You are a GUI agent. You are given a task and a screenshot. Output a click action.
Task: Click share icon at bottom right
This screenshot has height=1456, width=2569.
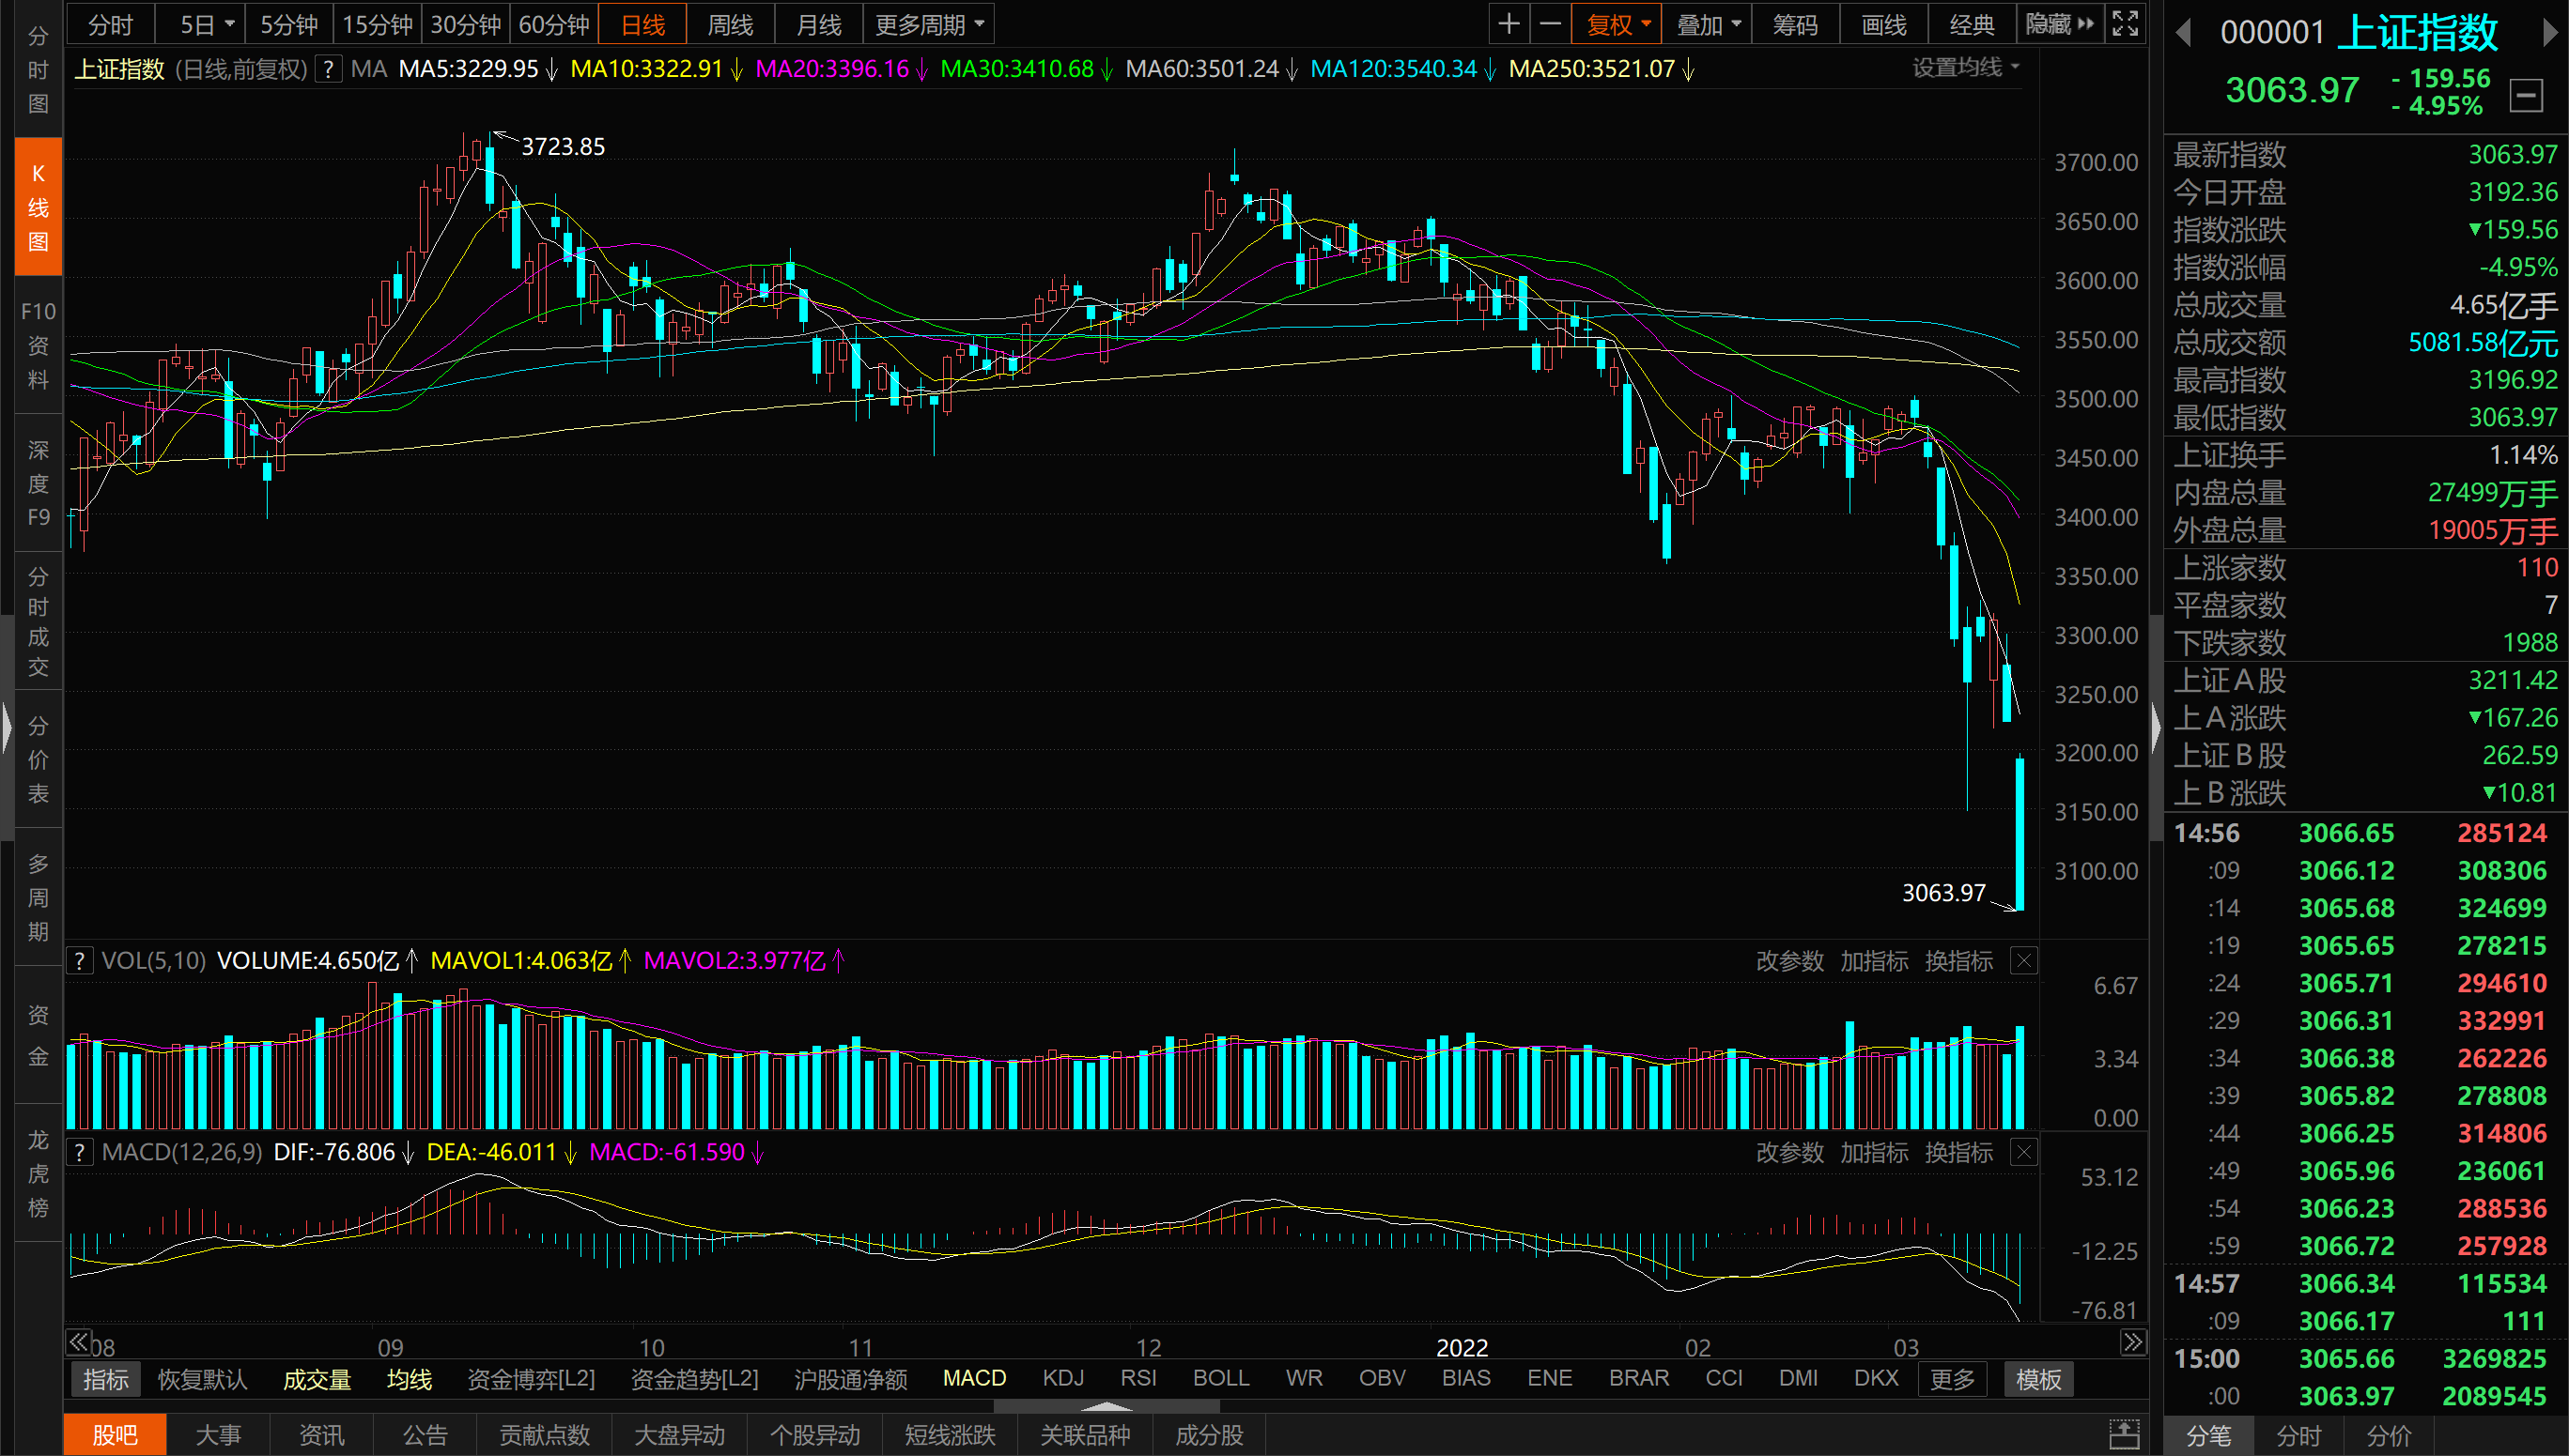coord(2124,1435)
